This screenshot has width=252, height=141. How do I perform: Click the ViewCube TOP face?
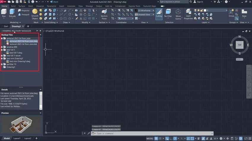240,45
